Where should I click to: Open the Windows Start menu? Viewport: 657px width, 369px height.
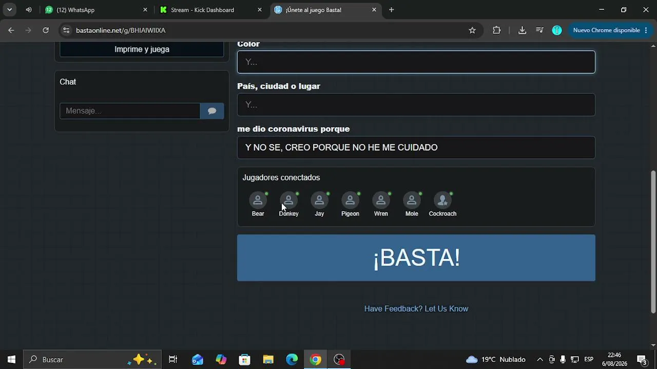[11, 360]
